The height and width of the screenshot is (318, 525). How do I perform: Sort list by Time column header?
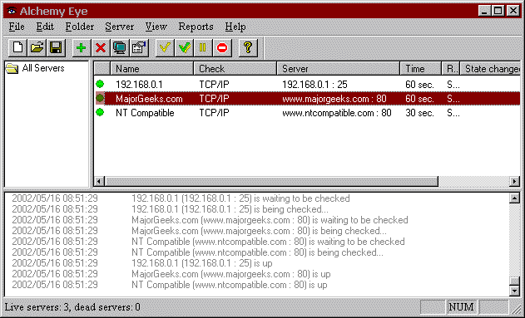[x=420, y=68]
